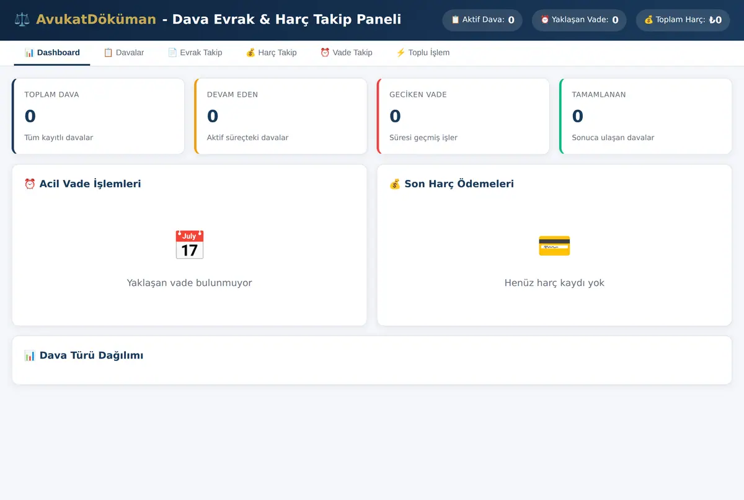Open the Davalar tab
This screenshot has height=500, width=744.
click(x=123, y=53)
